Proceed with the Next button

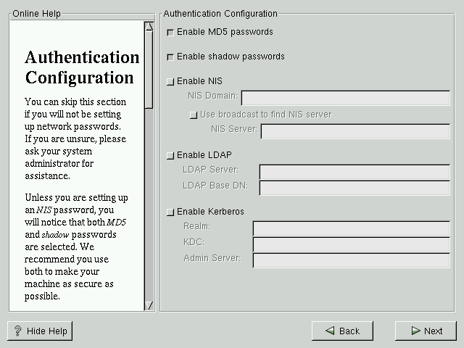[426, 331]
